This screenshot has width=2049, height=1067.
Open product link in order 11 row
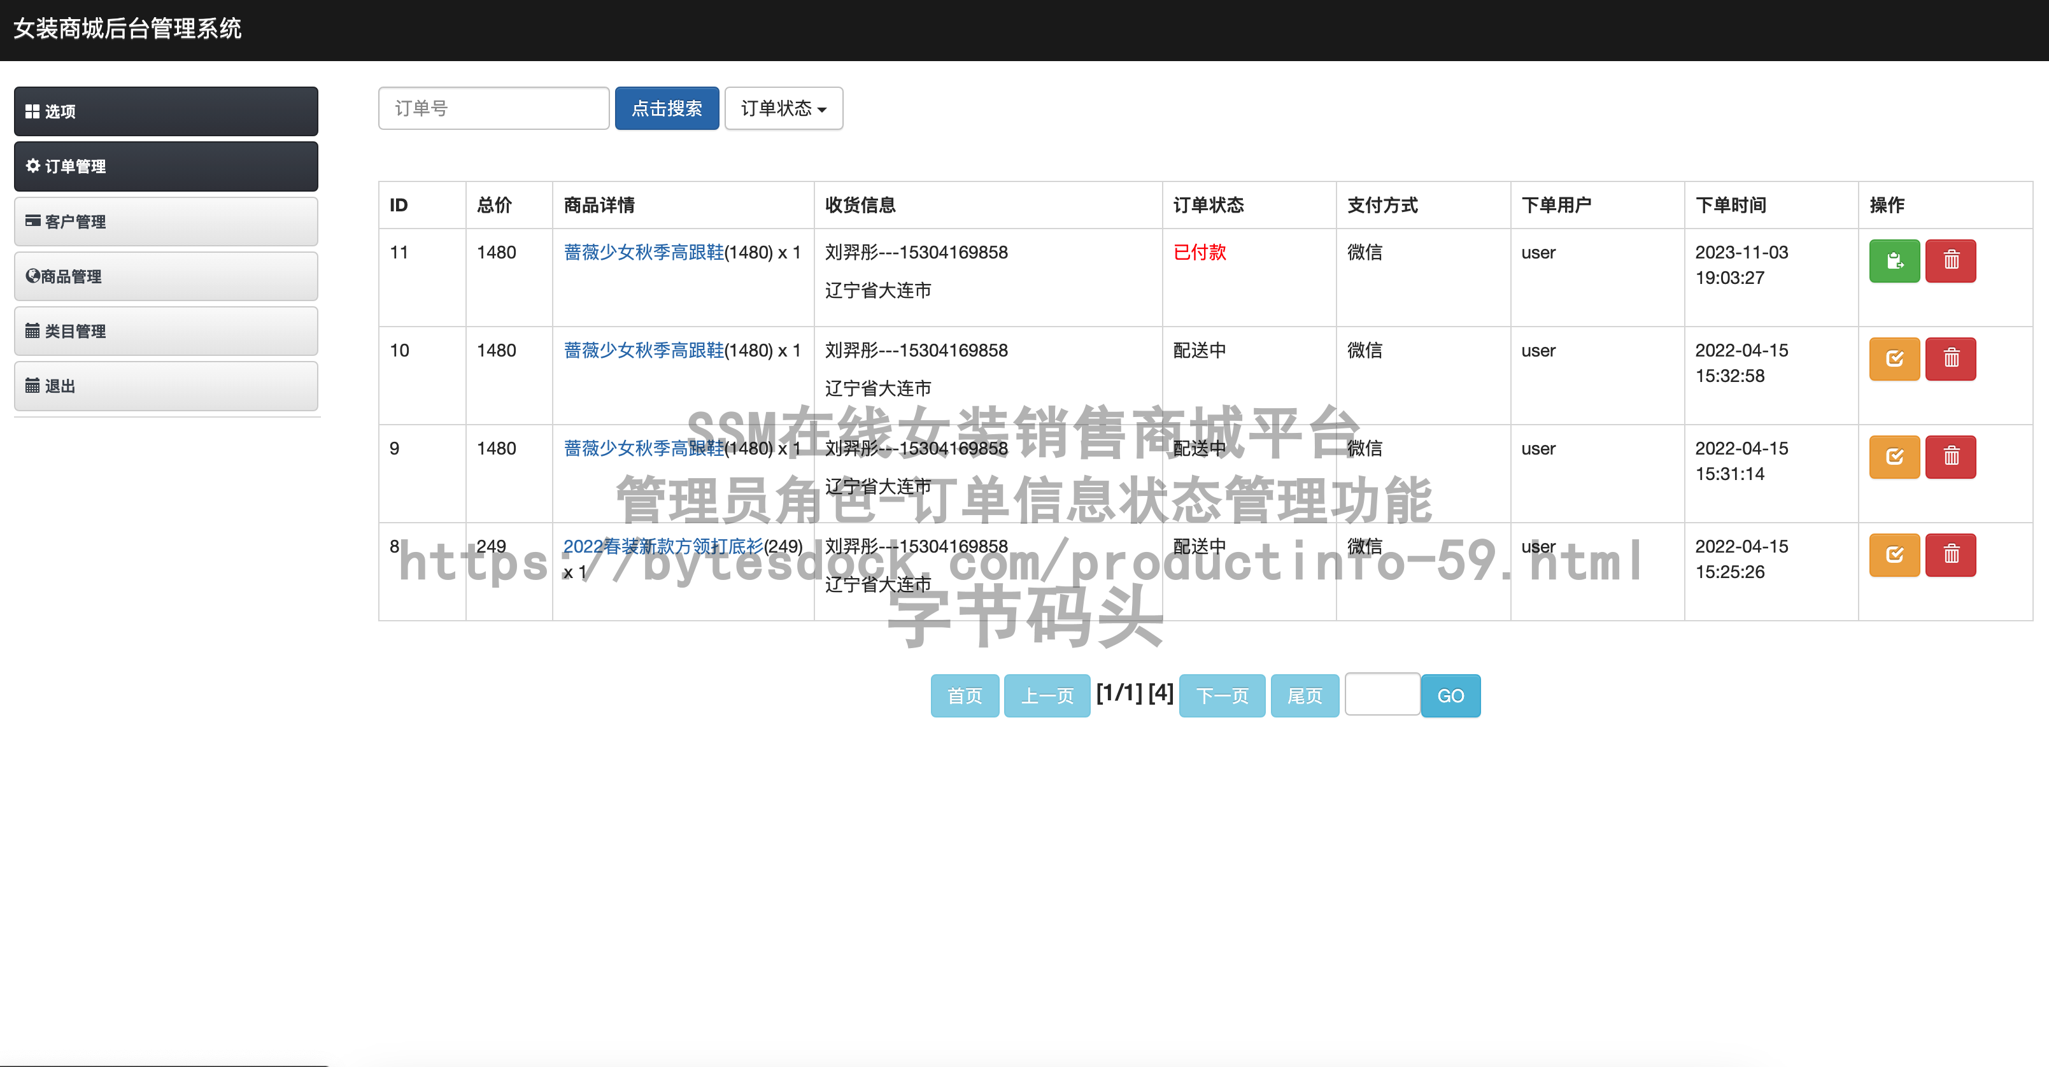pyautogui.click(x=642, y=252)
